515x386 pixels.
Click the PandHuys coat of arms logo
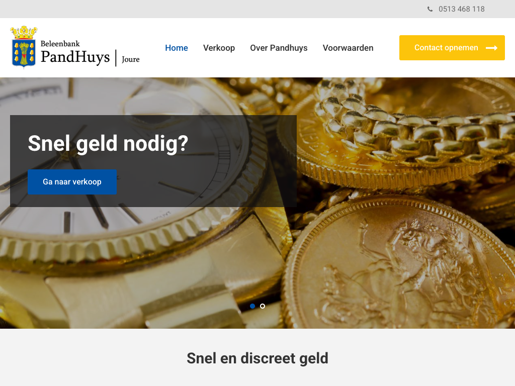(24, 47)
